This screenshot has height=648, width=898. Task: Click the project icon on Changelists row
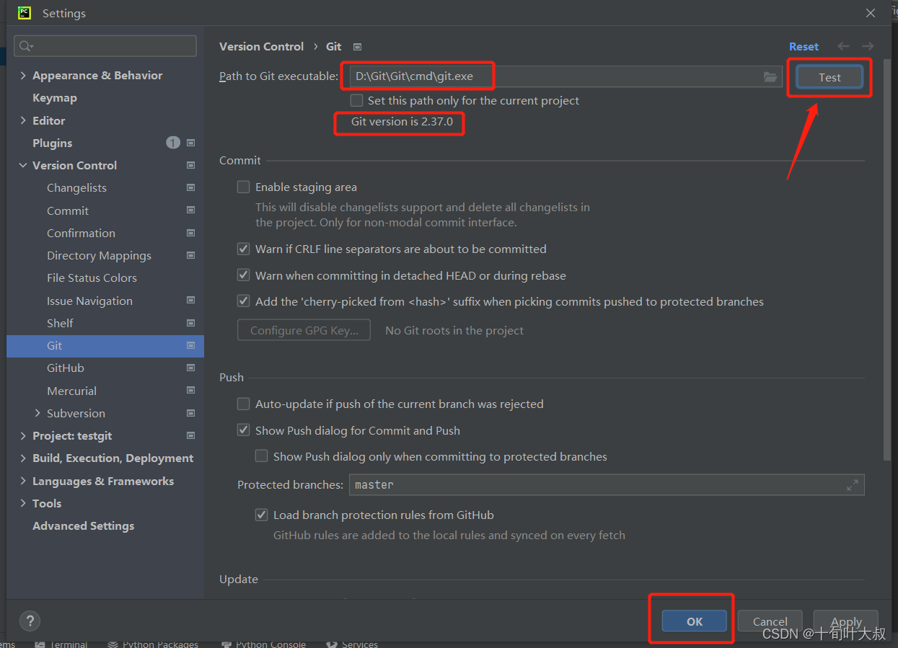point(190,187)
